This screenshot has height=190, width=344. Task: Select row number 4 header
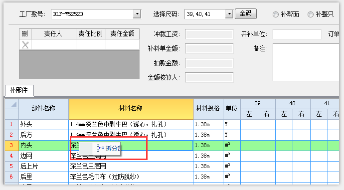pyautogui.click(x=11, y=156)
